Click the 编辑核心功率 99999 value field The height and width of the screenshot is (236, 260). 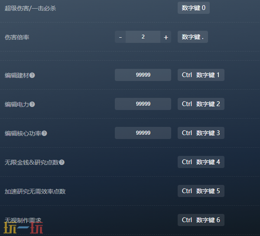tap(143, 133)
